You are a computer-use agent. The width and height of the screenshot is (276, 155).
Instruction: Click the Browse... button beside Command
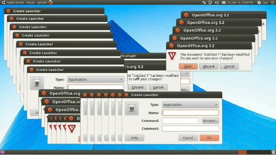[210, 121]
